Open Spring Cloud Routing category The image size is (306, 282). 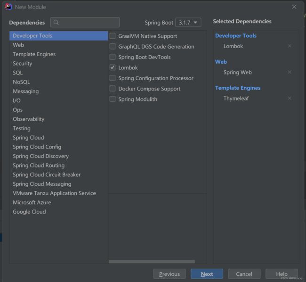pyautogui.click(x=58, y=166)
